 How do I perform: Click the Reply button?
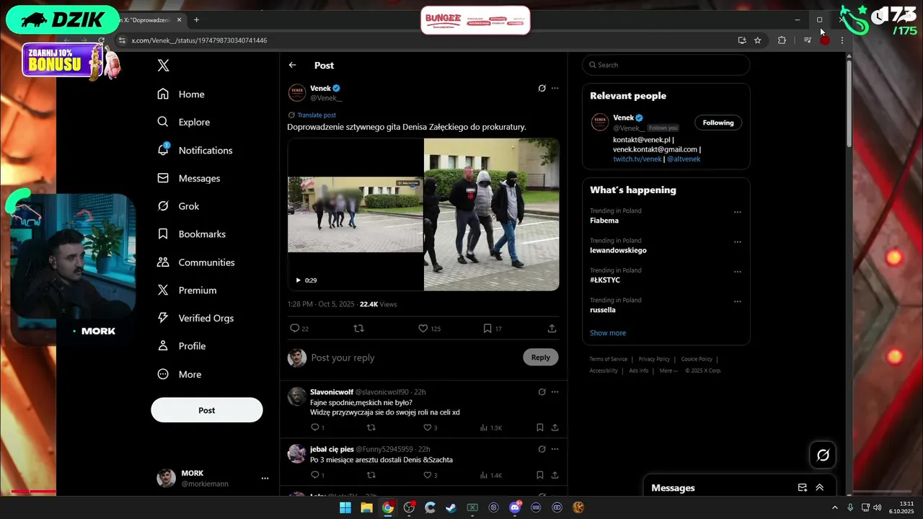point(541,358)
